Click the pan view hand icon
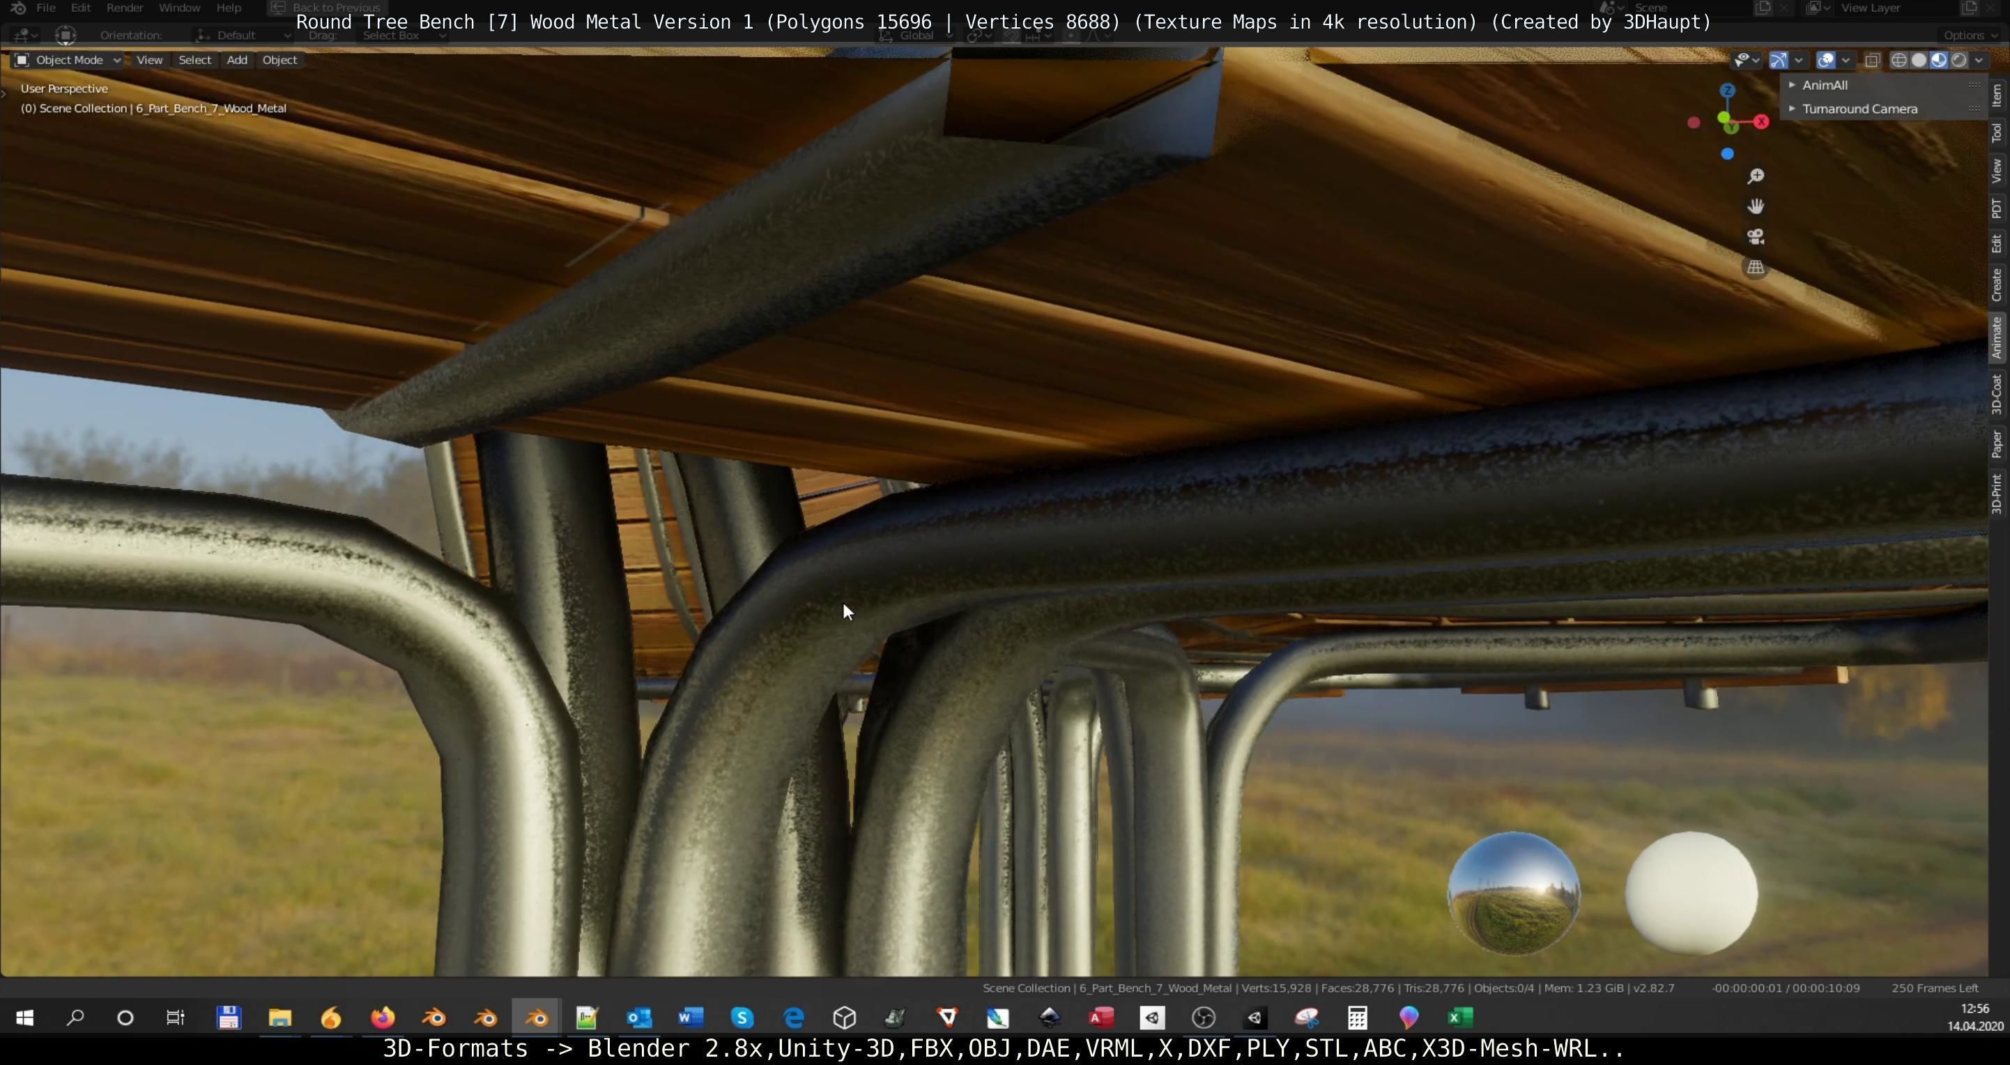The width and height of the screenshot is (2010, 1065). point(1756,207)
